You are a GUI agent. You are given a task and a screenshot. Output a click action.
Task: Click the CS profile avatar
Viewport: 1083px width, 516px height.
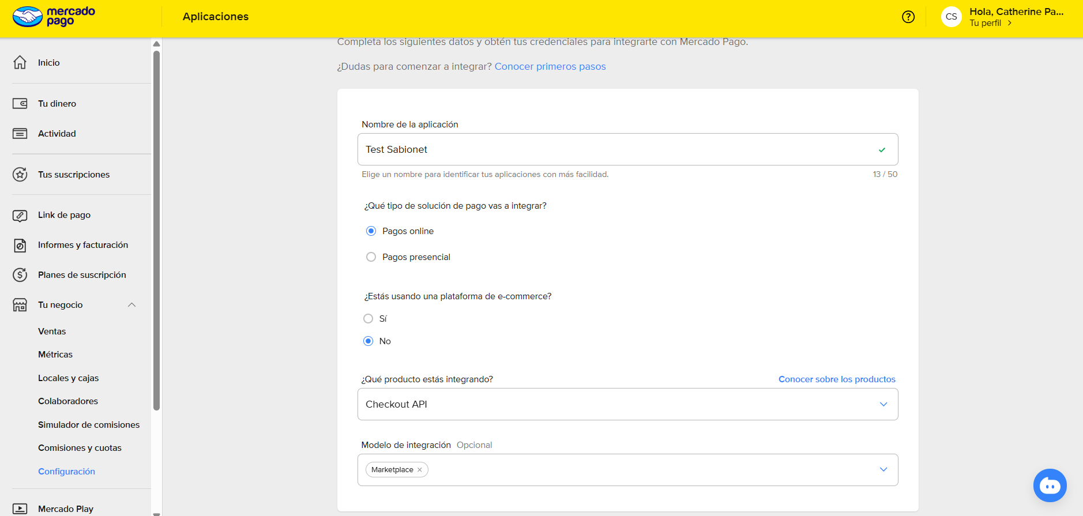pos(952,17)
